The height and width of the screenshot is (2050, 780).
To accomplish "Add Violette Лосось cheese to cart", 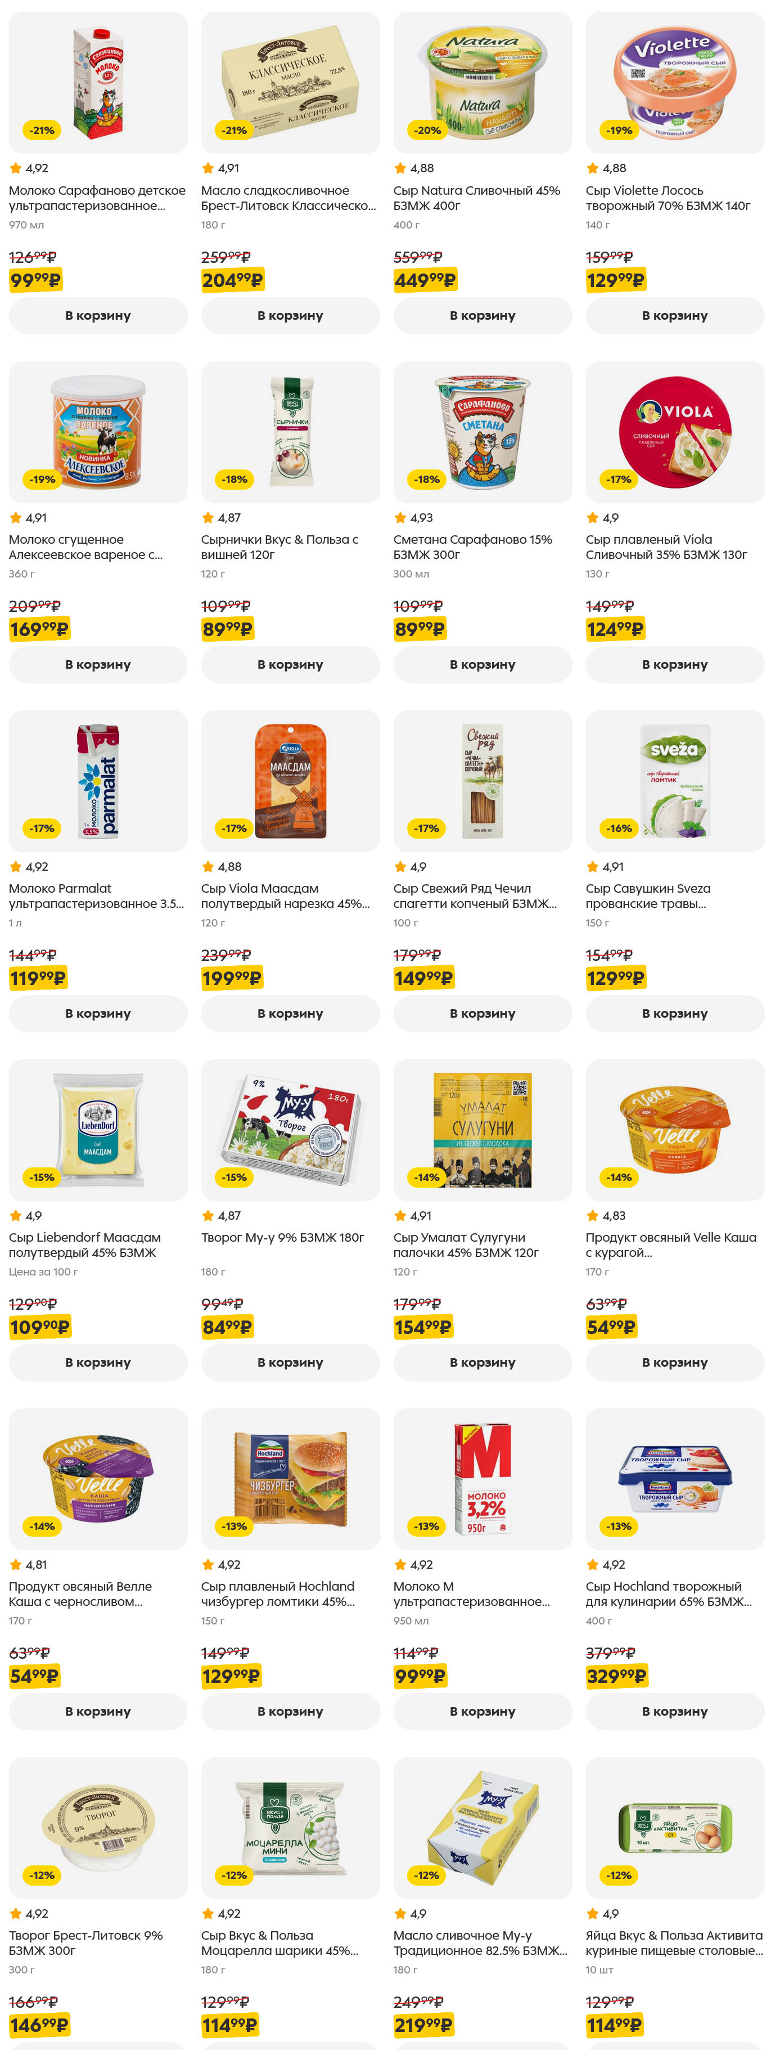I will (674, 316).
